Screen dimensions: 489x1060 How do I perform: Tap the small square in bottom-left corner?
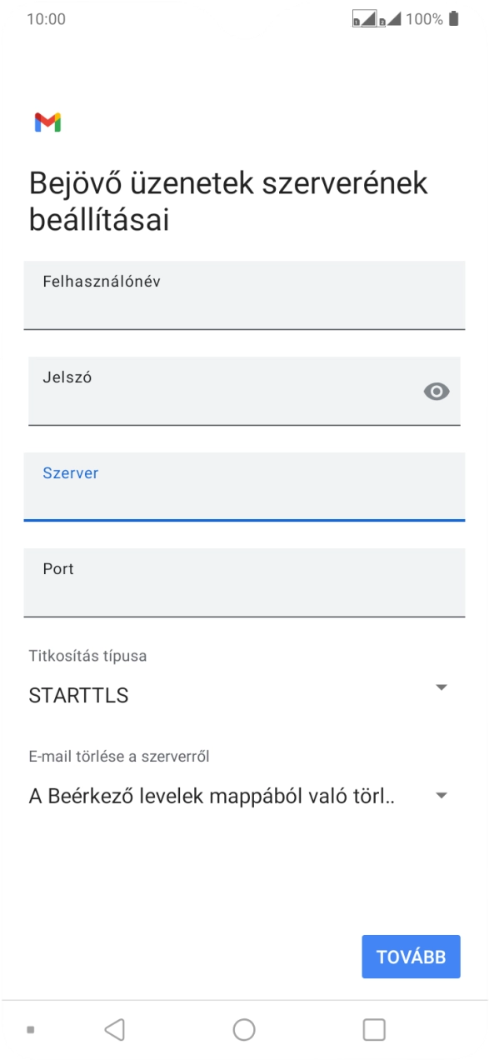click(32, 1029)
